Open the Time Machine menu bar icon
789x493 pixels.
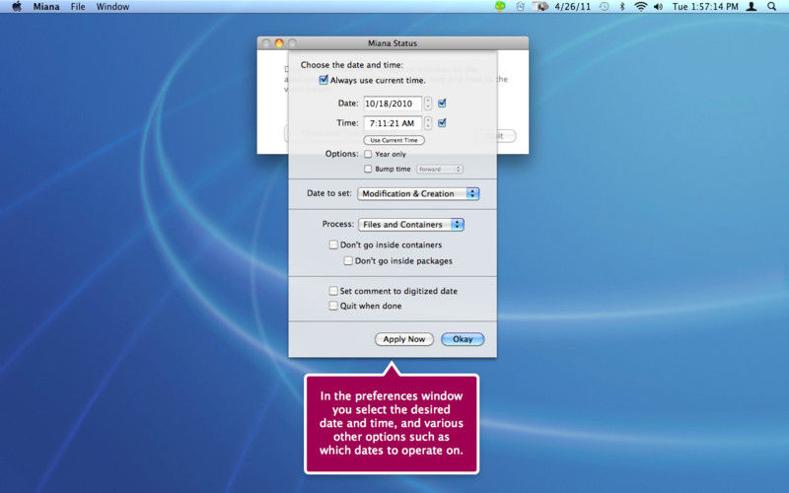pyautogui.click(x=605, y=7)
